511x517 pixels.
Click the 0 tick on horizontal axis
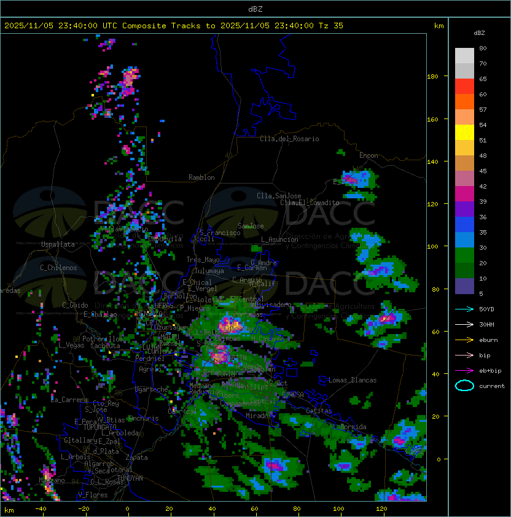point(127,509)
